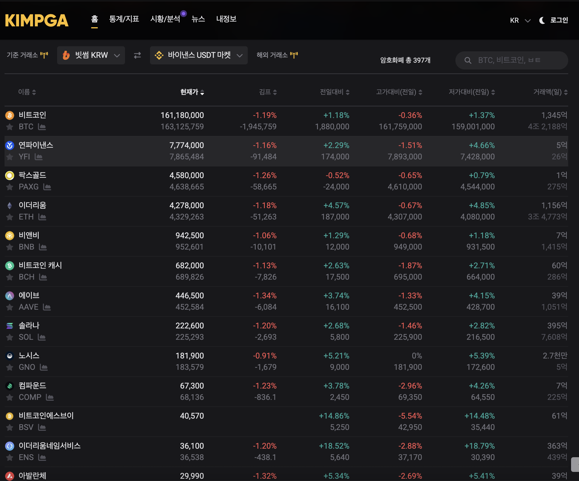Favorite BTC with its star toggle
This screenshot has height=481, width=579.
(10, 127)
